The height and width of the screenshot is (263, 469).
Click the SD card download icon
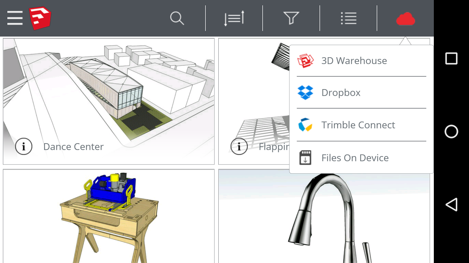click(305, 158)
